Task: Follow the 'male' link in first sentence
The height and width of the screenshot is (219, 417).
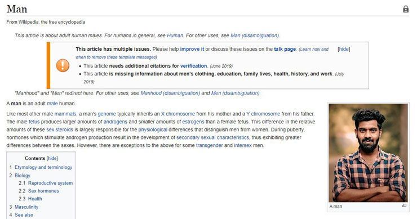Action: pos(52,104)
